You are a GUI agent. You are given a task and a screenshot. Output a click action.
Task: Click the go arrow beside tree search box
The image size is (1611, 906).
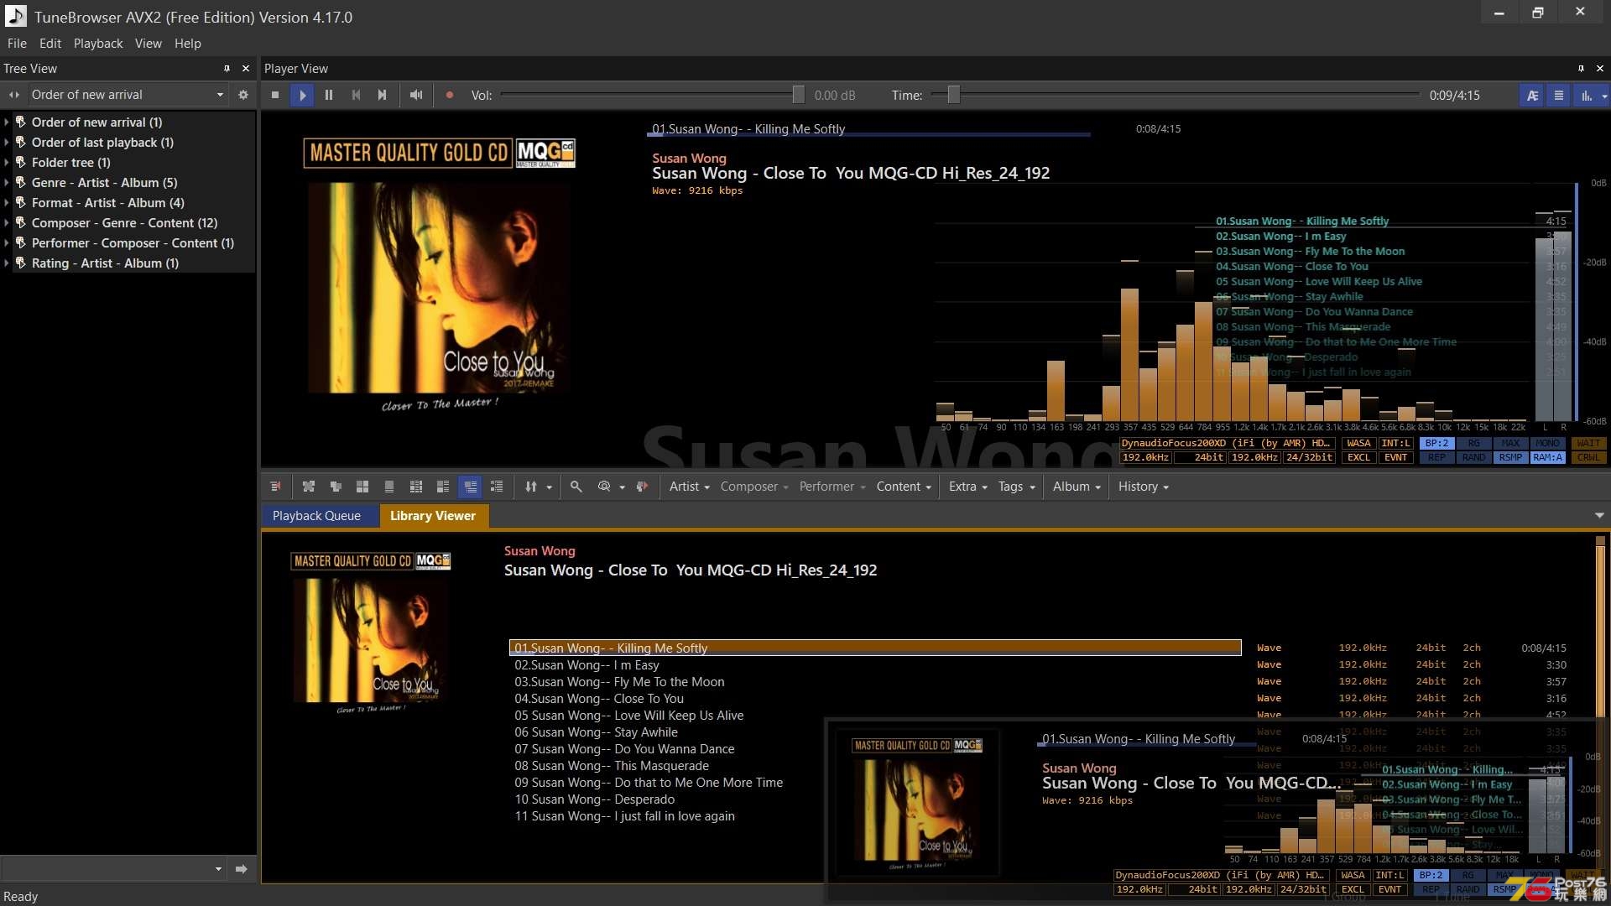pos(242,869)
